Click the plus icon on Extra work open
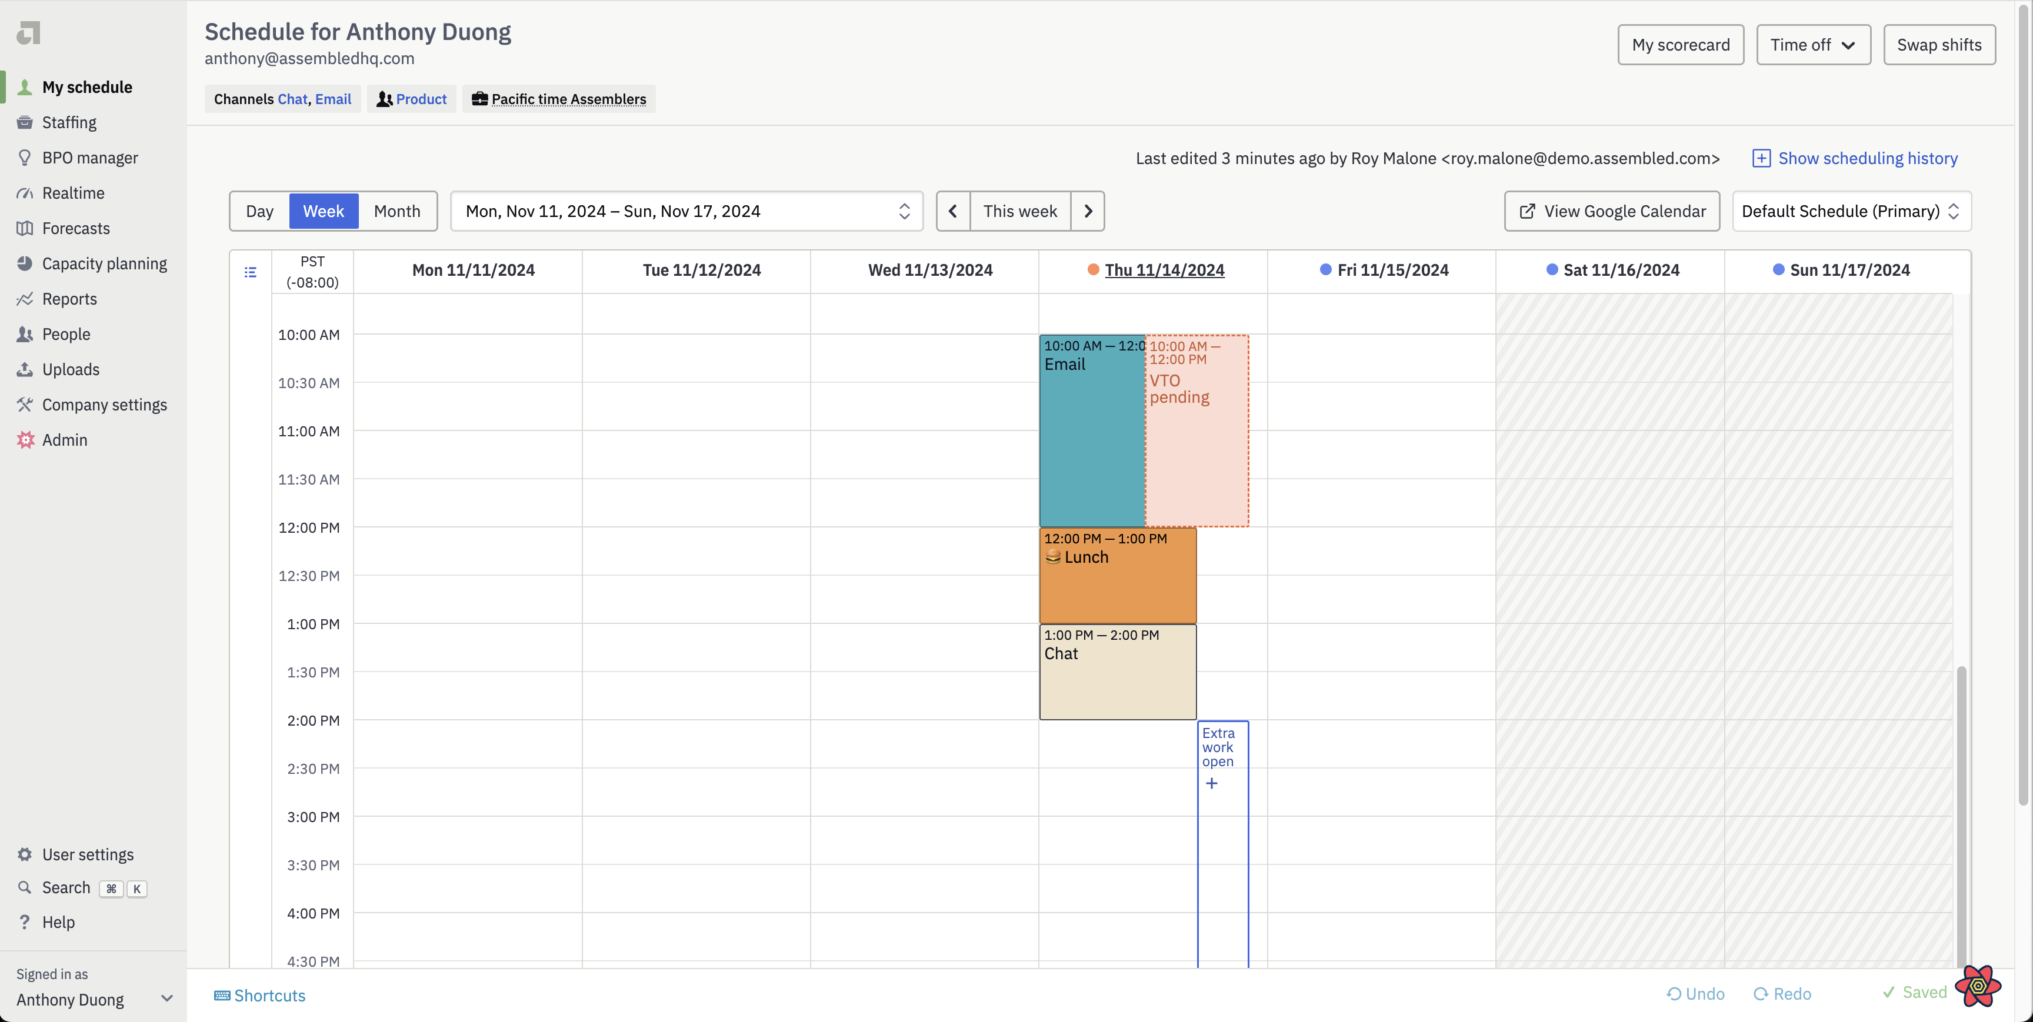 (1211, 783)
